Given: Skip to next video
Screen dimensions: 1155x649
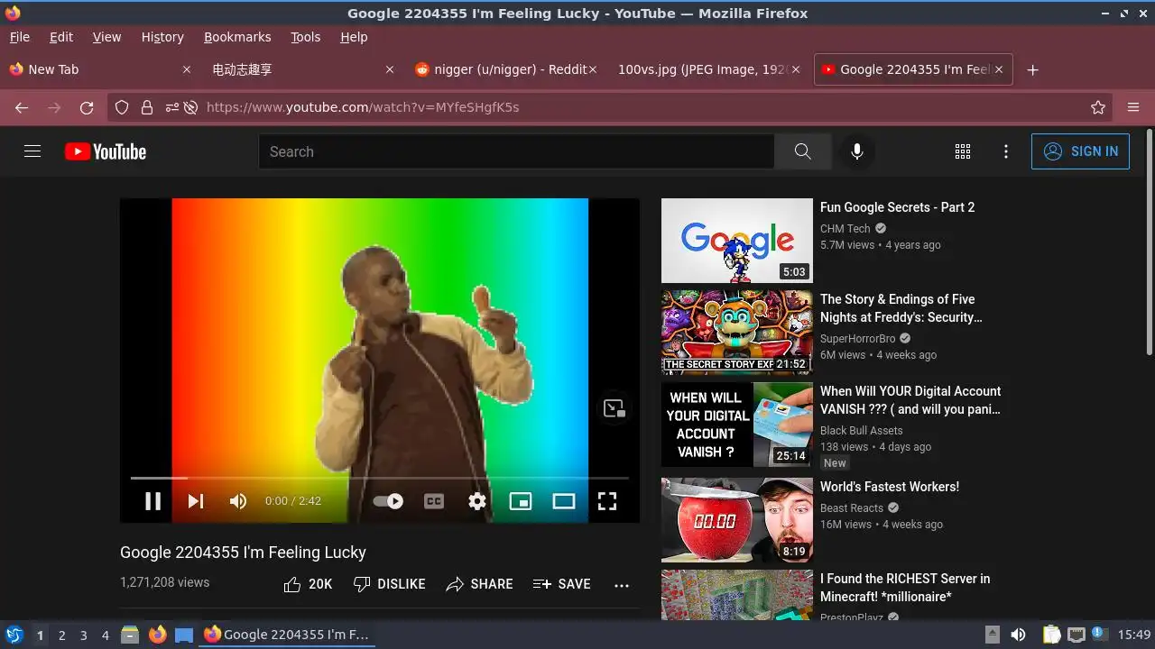Looking at the screenshot, I should click(x=196, y=501).
